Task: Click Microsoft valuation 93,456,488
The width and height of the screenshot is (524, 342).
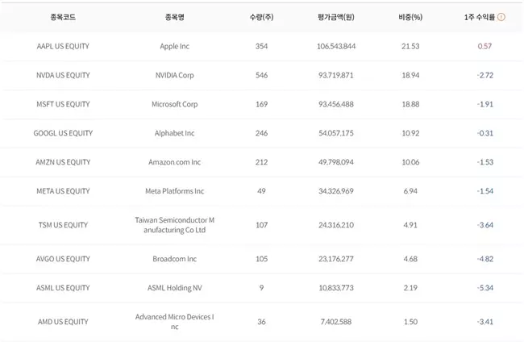Action: coord(336,104)
